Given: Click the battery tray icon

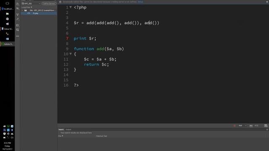Looking at the screenshot, I should click(5, 138).
